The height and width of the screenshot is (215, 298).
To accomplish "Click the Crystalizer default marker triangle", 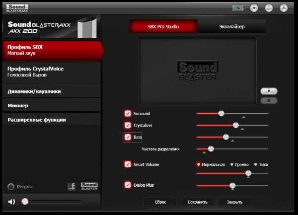I will (x=242, y=129).
